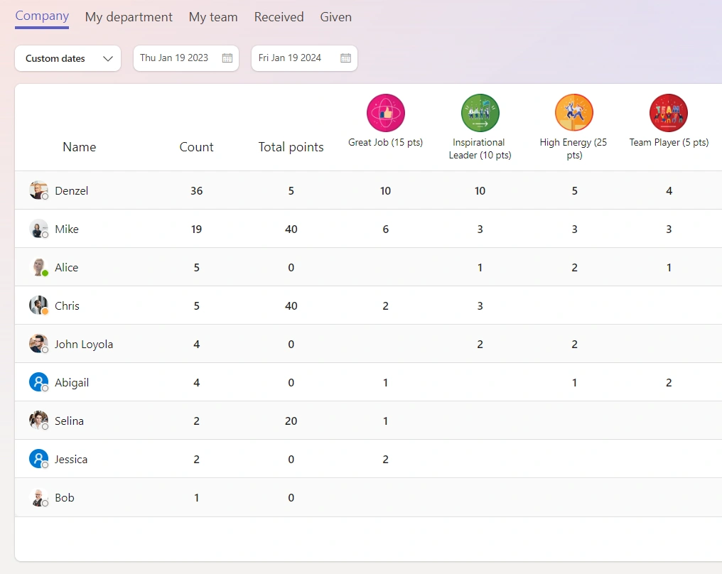The image size is (722, 574).
Task: Click Abigail's default avatar icon
Action: click(38, 382)
